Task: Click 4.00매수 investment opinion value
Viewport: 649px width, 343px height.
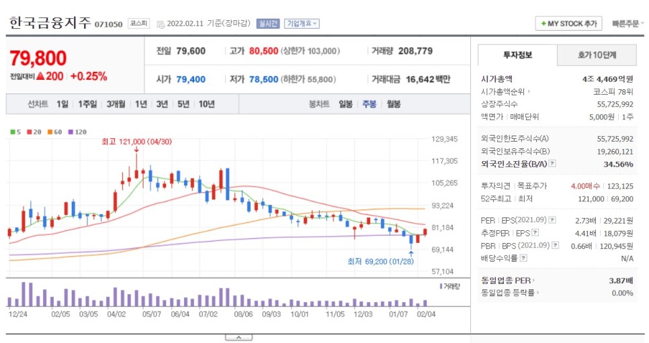Action: (x=585, y=186)
